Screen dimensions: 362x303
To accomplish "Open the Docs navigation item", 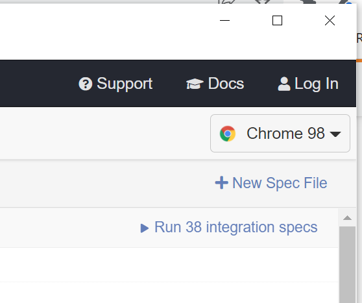I will [215, 84].
